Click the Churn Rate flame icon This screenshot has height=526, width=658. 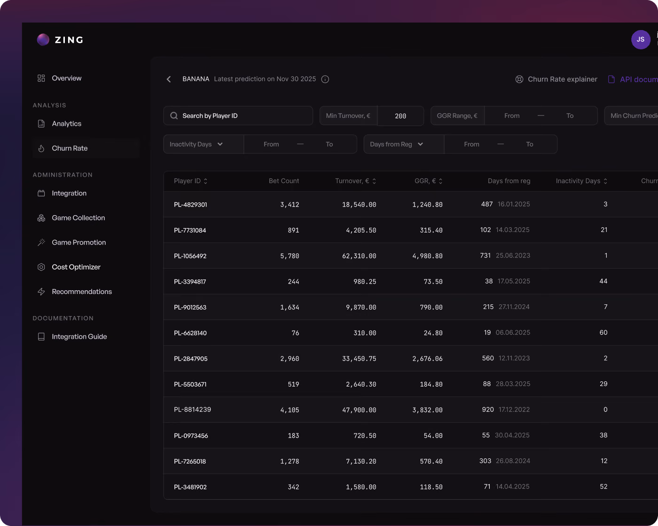41,148
